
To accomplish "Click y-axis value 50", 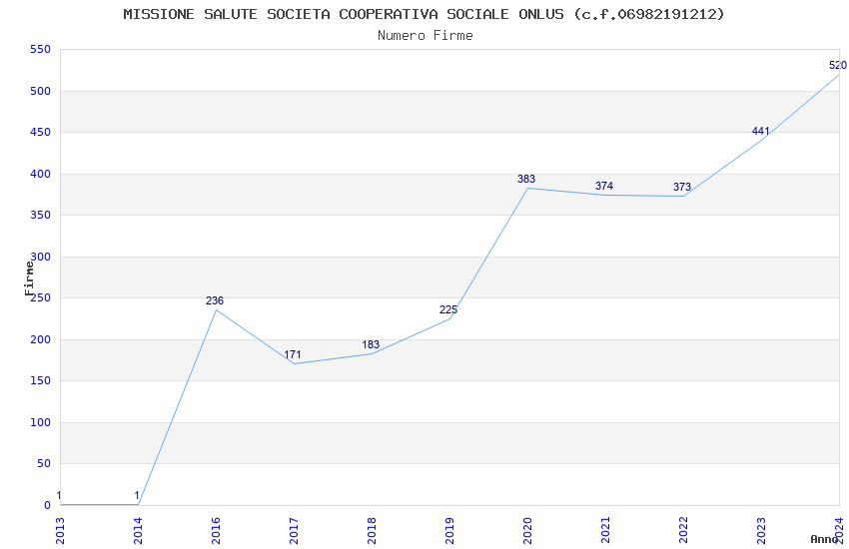I will [x=44, y=463].
